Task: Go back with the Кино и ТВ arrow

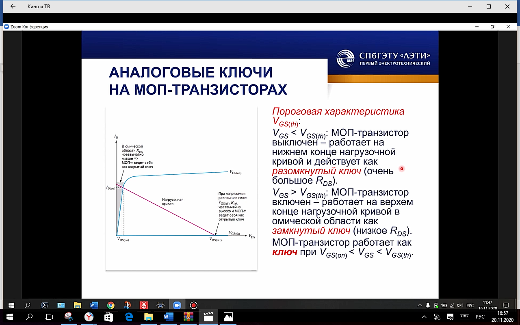Action: (13, 6)
